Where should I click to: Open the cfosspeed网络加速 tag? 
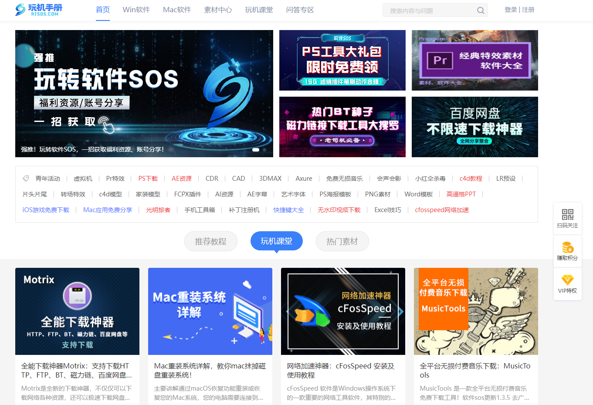point(442,210)
